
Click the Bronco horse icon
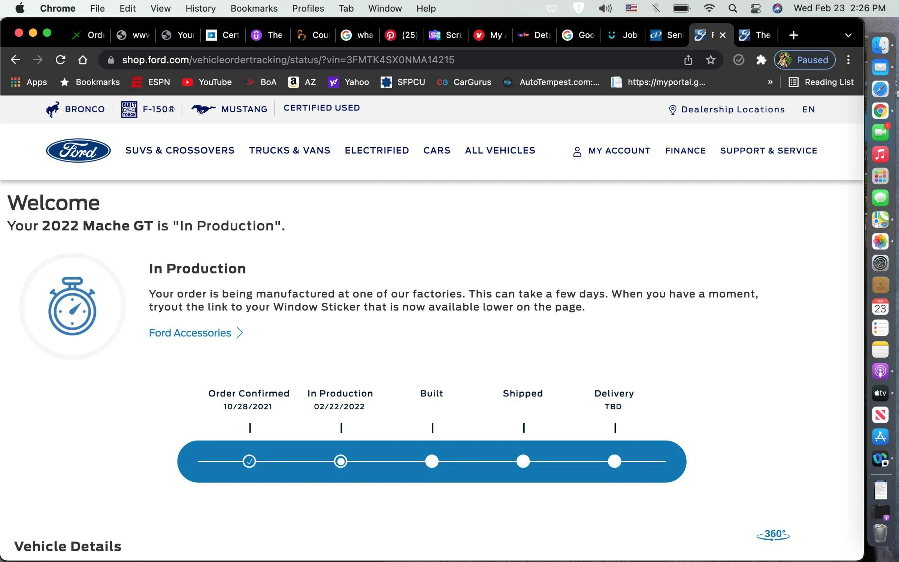[x=53, y=109]
